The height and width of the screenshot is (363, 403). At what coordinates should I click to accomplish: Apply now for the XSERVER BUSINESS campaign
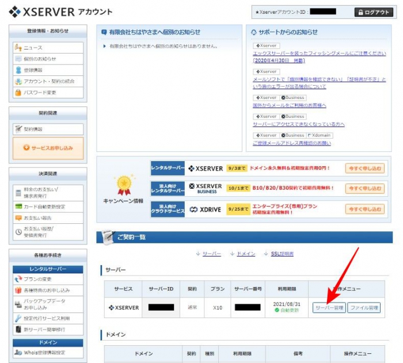point(365,188)
